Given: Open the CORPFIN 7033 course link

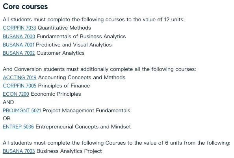Looking at the screenshot, I should coord(19,28).
